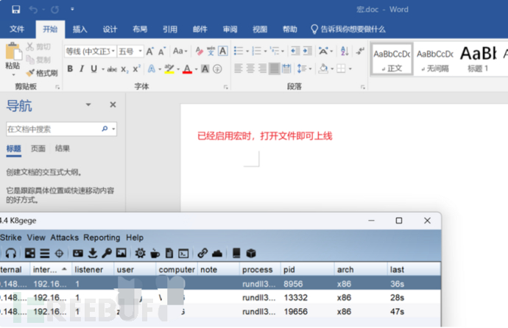The image size is (508, 328).
Task: Open the 视图 ribbon tab
Action: [x=260, y=29]
